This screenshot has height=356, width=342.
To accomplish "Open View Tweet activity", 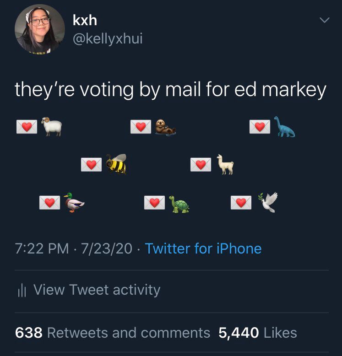I will click(89, 290).
